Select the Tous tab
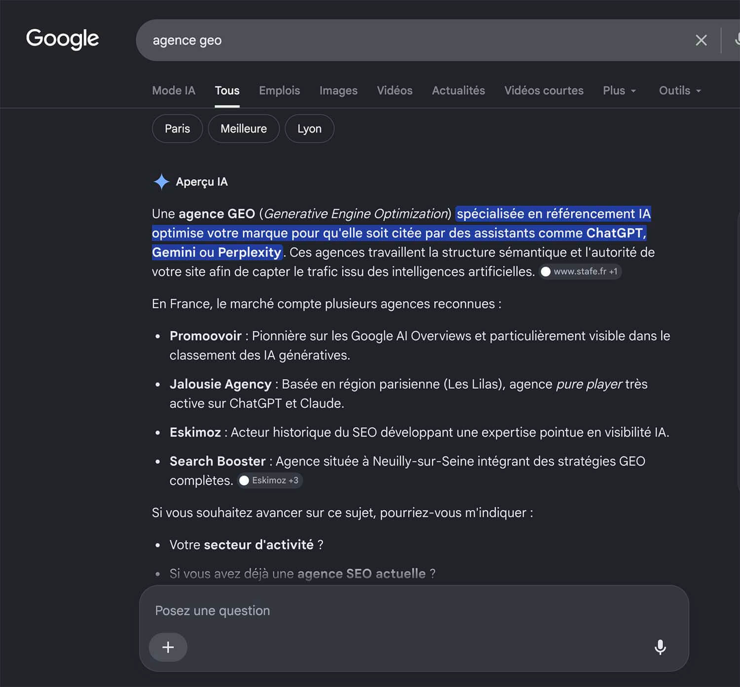Image resolution: width=740 pixels, height=687 pixels. coord(227,91)
